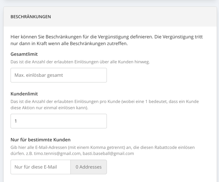
Task: Click the word 'Addresses' beside the email field
Action: 91,167
